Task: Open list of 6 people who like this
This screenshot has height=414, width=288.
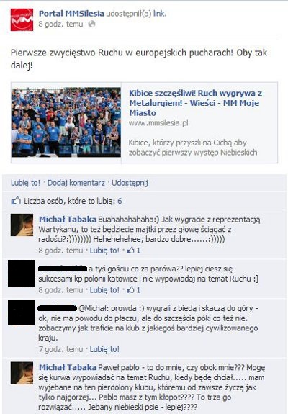Action: [120, 201]
